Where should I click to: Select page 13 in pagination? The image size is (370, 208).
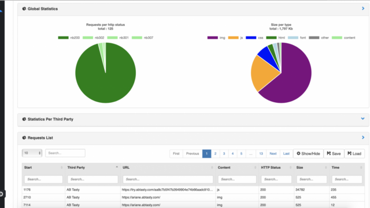(261, 154)
